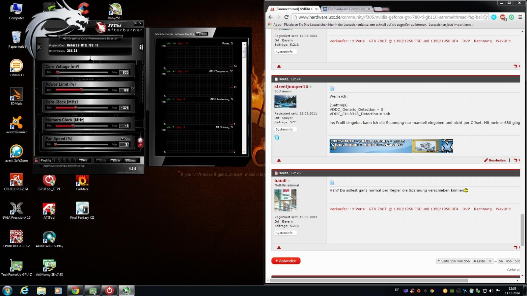Open Systeminfo under streetjumper16's profile

coord(285,129)
